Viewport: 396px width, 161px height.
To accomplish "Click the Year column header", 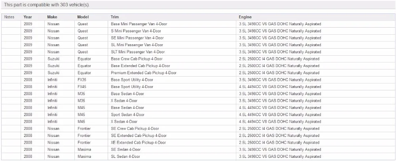I will tap(28, 17).
